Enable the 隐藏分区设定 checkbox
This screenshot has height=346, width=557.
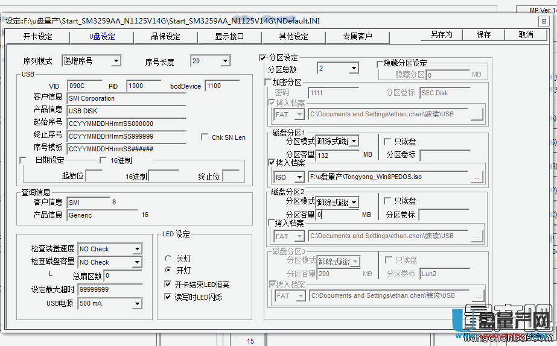[x=379, y=63]
